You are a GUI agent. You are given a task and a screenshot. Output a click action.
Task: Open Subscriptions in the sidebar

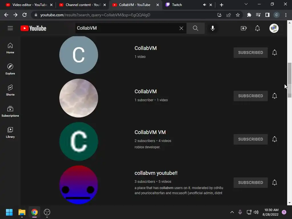coord(10,111)
